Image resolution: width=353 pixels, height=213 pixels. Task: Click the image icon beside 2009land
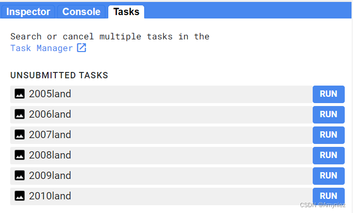(x=19, y=176)
